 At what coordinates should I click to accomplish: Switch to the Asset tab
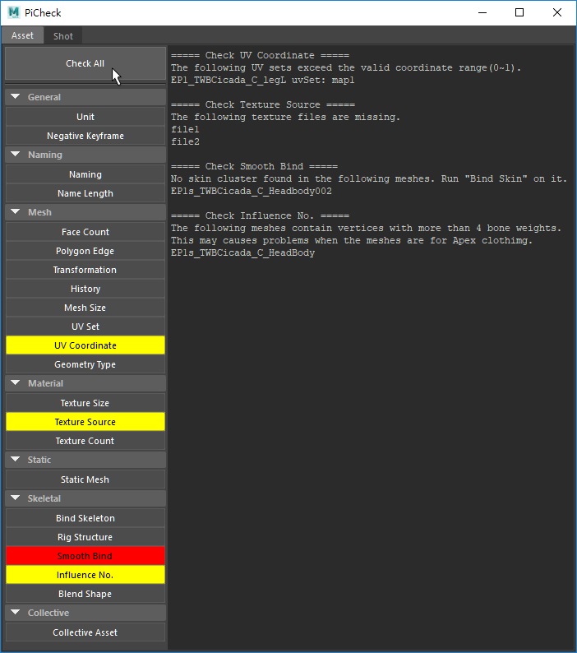22,36
